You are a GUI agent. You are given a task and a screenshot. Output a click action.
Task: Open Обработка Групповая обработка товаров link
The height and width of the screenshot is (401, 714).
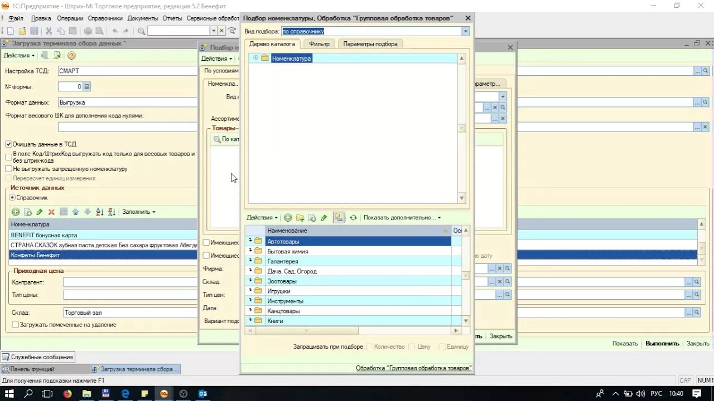pyautogui.click(x=414, y=368)
